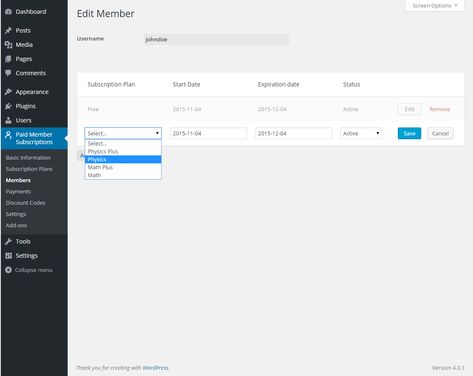Select Physics Plus from the plan dropdown

103,151
